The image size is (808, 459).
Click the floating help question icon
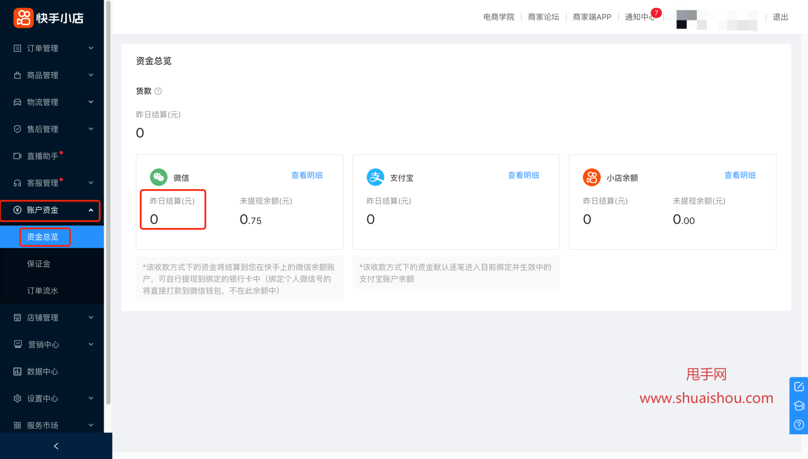(799, 425)
